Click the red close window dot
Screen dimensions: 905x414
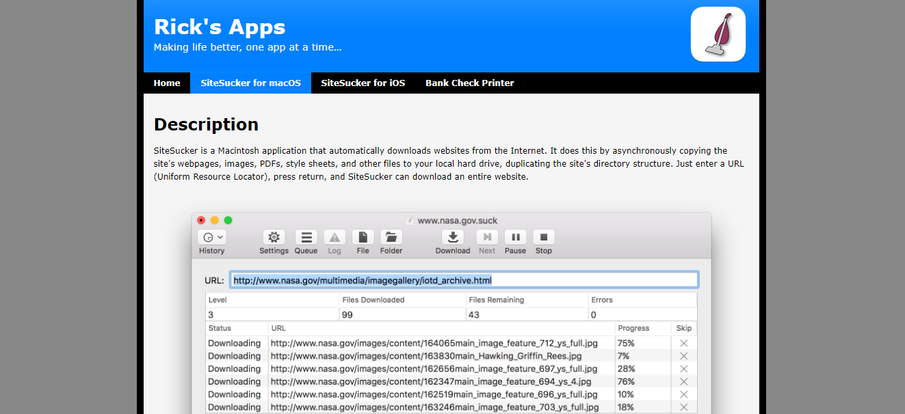tap(201, 220)
